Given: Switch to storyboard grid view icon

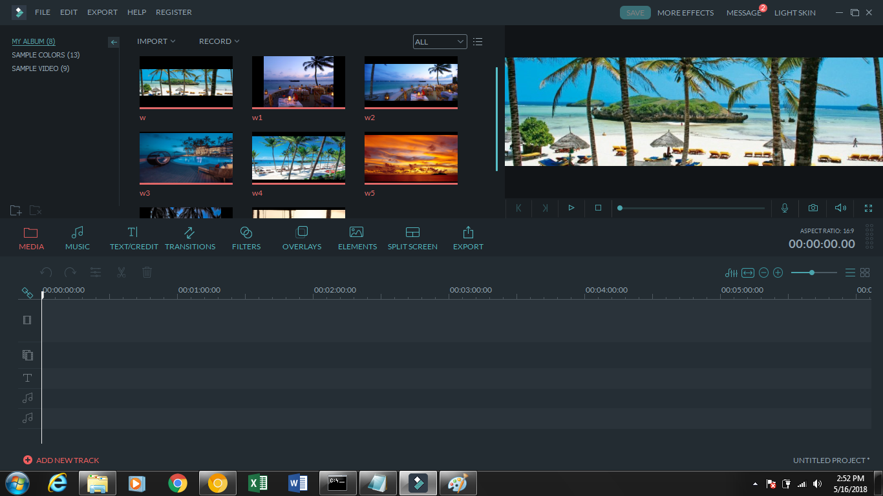Looking at the screenshot, I should (865, 273).
